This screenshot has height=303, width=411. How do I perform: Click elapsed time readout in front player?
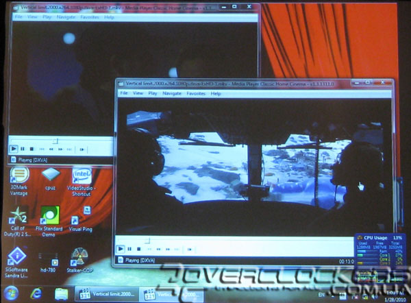pyautogui.click(x=346, y=261)
